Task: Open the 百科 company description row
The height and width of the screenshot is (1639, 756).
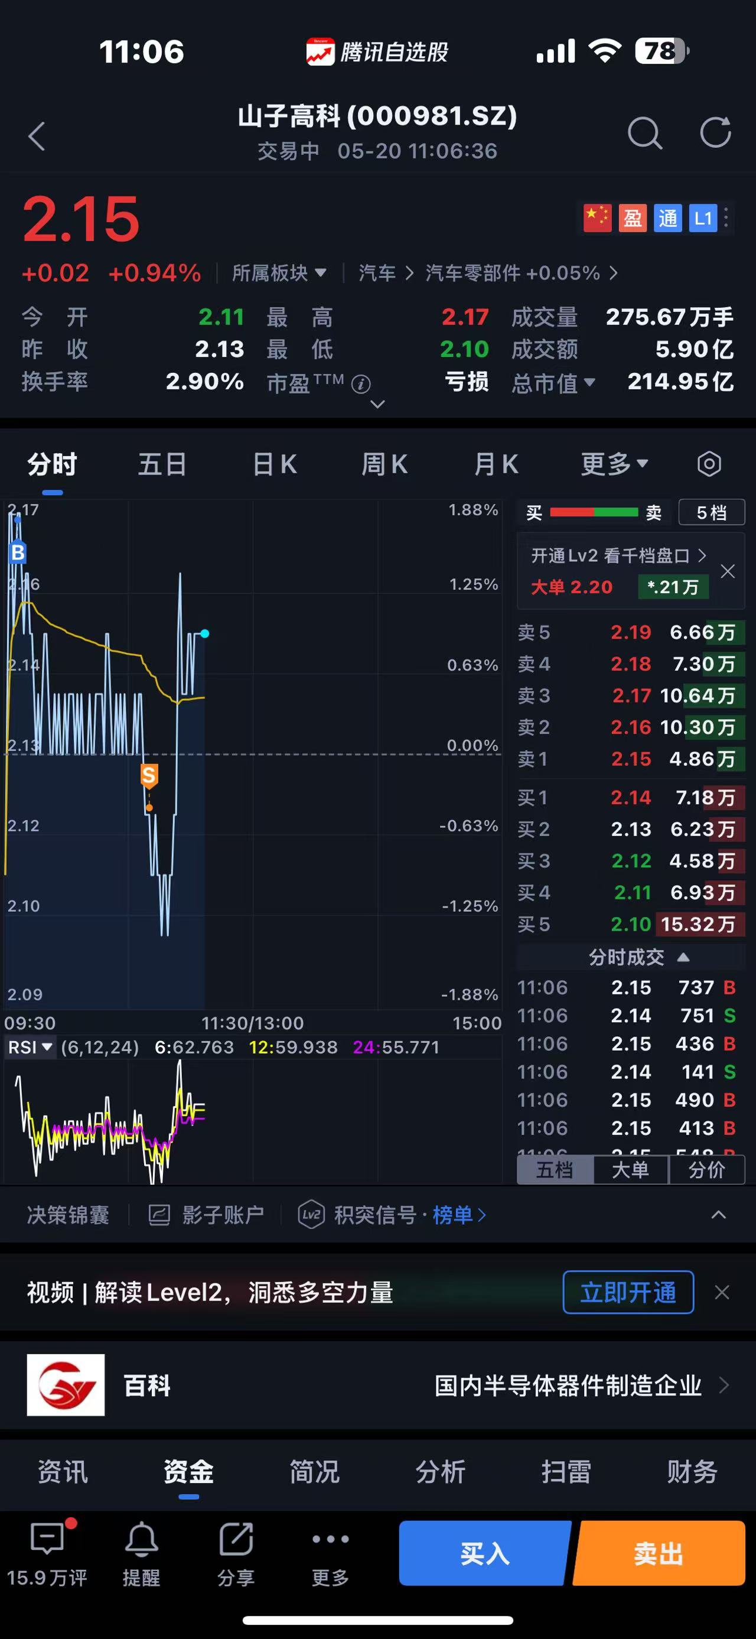Action: pyautogui.click(x=377, y=1384)
